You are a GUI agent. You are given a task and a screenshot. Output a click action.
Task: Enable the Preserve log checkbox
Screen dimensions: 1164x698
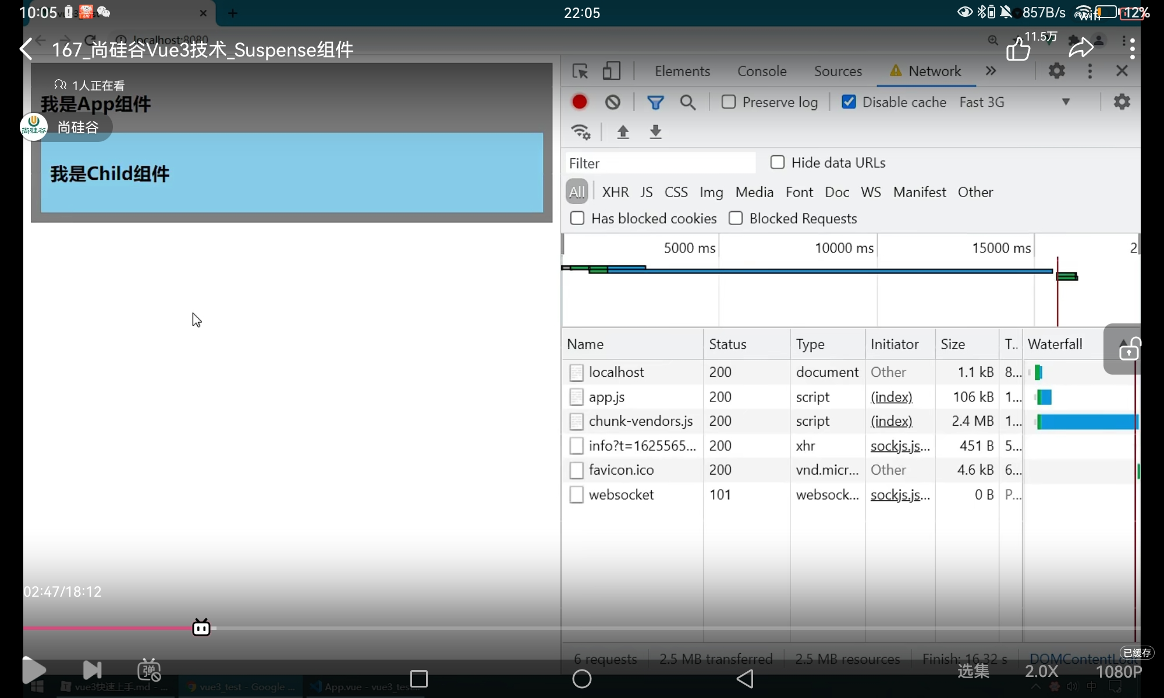[x=729, y=102]
